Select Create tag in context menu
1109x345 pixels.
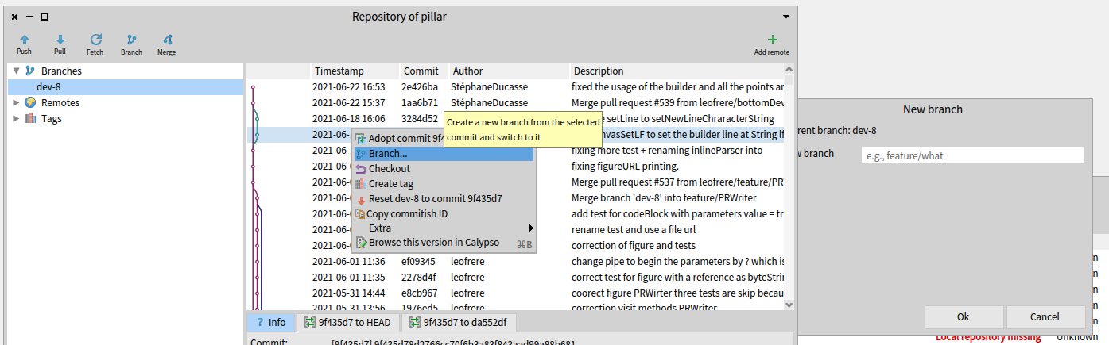[x=391, y=184]
